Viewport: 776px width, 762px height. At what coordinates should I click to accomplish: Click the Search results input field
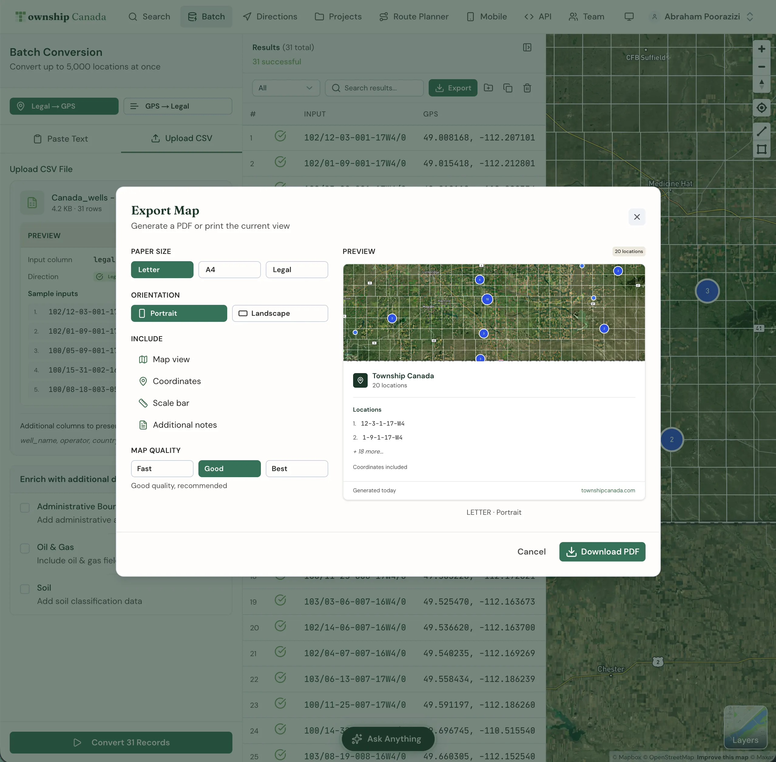(374, 88)
